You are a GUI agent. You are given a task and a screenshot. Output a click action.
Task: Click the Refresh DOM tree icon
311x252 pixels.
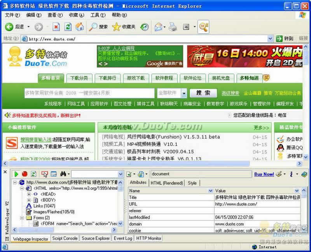(x=33, y=174)
